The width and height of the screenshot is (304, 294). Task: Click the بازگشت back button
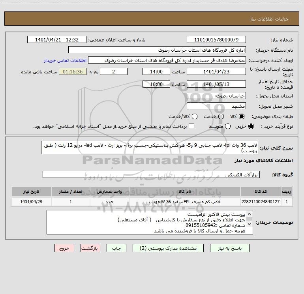pyautogui.click(x=90, y=248)
